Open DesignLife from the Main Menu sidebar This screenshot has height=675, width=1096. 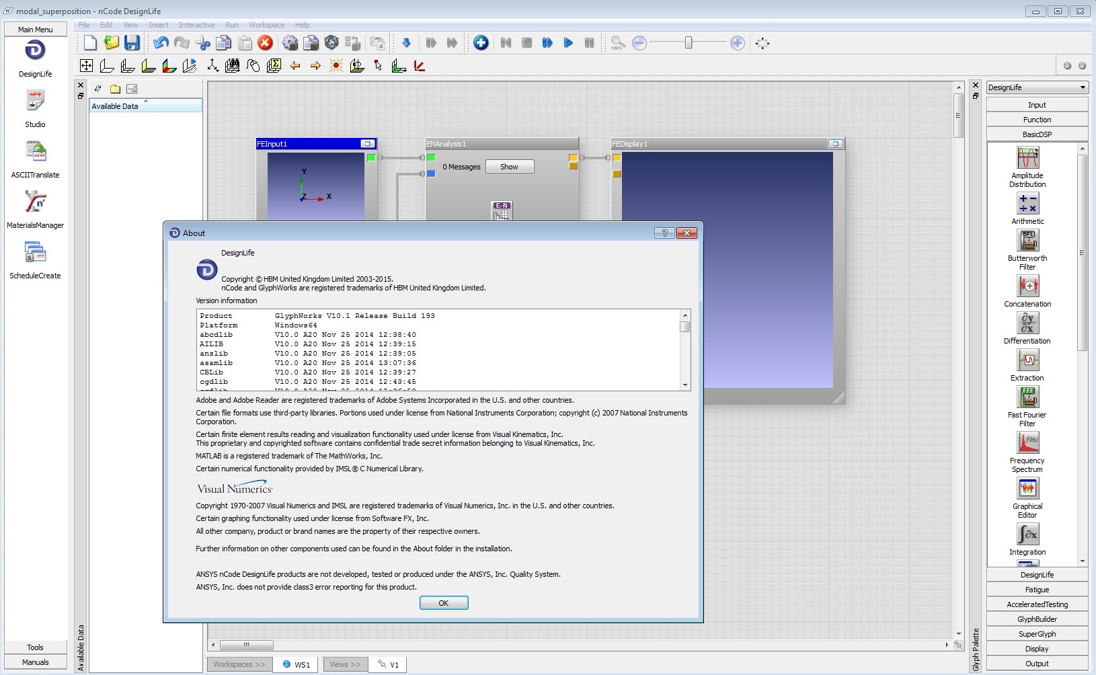[x=35, y=58]
